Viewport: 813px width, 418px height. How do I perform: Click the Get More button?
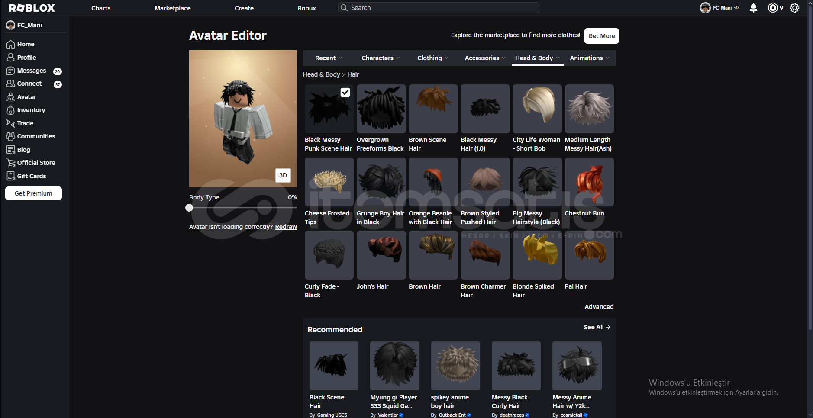(x=601, y=36)
